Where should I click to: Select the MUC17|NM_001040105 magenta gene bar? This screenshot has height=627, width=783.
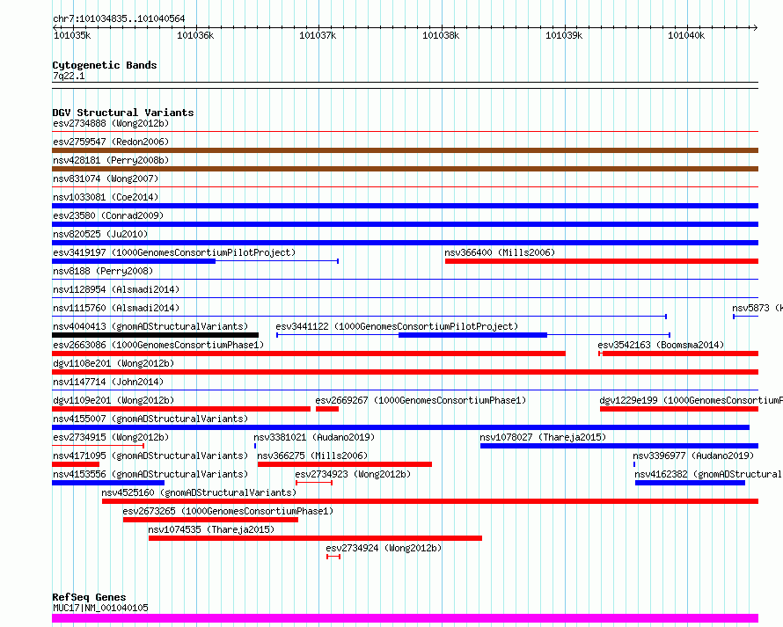(x=405, y=618)
